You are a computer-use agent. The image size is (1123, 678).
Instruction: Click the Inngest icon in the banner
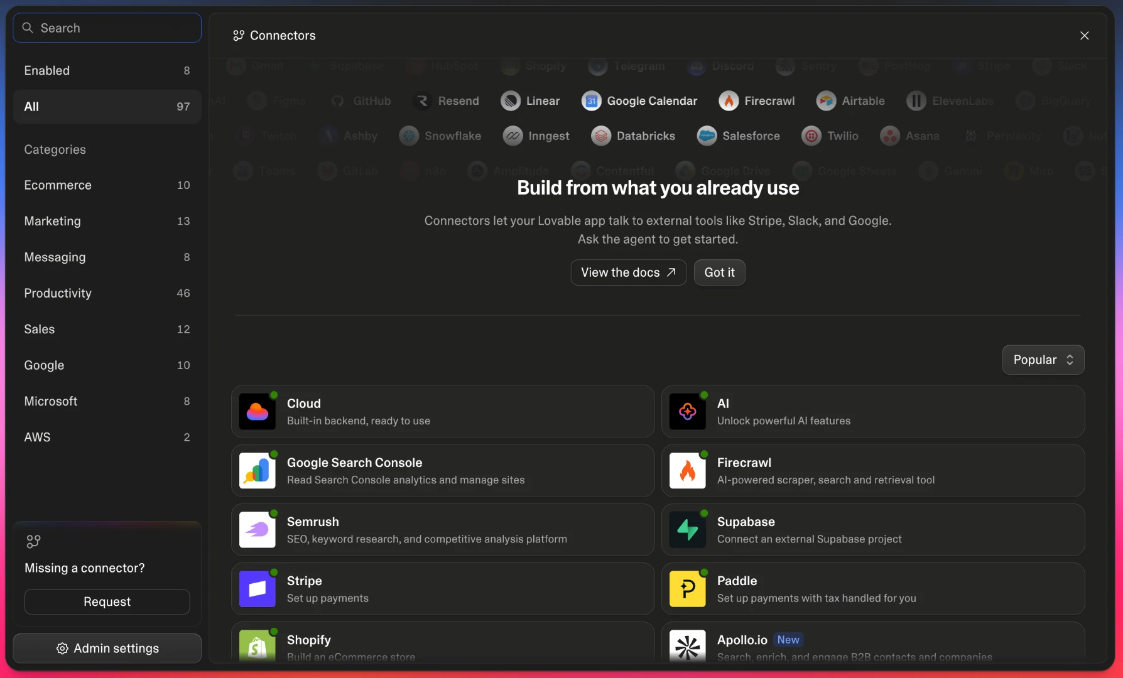[x=513, y=136]
